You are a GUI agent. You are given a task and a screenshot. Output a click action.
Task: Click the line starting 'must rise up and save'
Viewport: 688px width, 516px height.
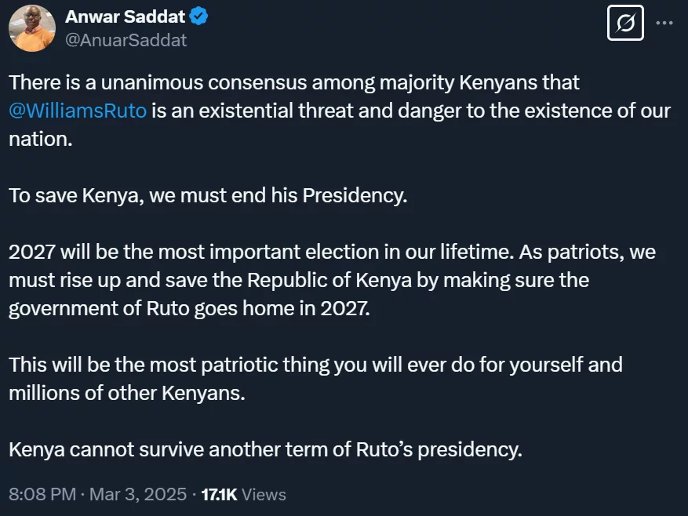(298, 280)
